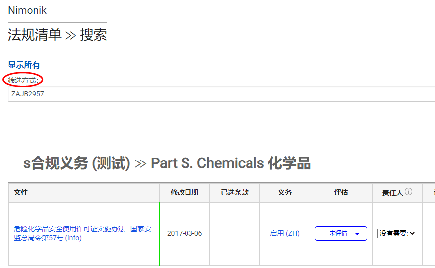
Task: Expand the 没有需要 responsible person select
Action: (x=397, y=233)
